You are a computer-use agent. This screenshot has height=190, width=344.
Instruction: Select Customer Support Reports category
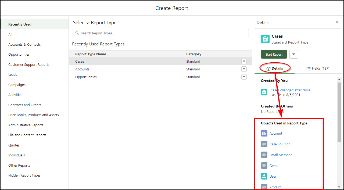pyautogui.click(x=29, y=64)
